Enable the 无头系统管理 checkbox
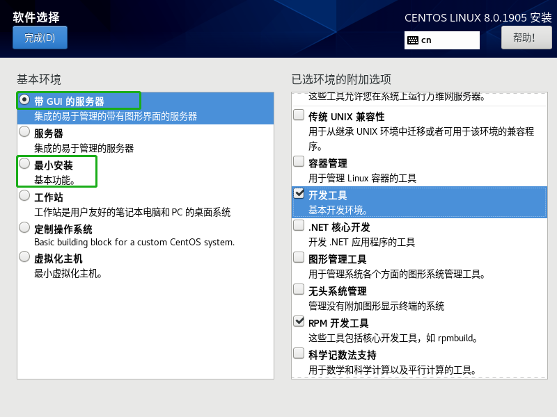557x417 pixels. (299, 289)
